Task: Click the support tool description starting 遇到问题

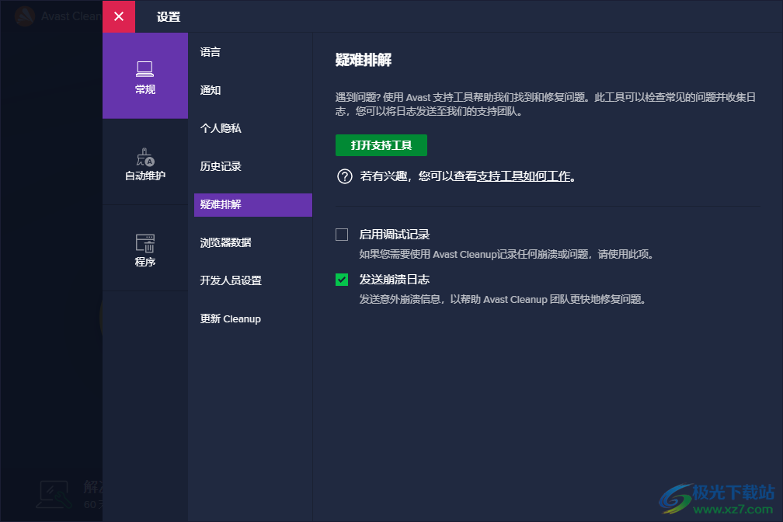Action: (545, 104)
